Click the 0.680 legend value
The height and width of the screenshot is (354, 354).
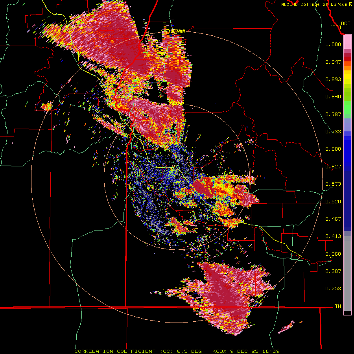point(333,149)
